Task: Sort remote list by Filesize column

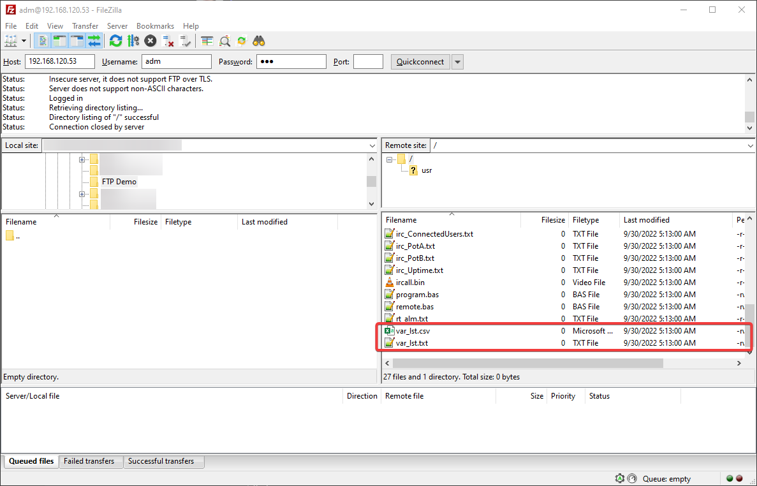Action: tap(545, 220)
